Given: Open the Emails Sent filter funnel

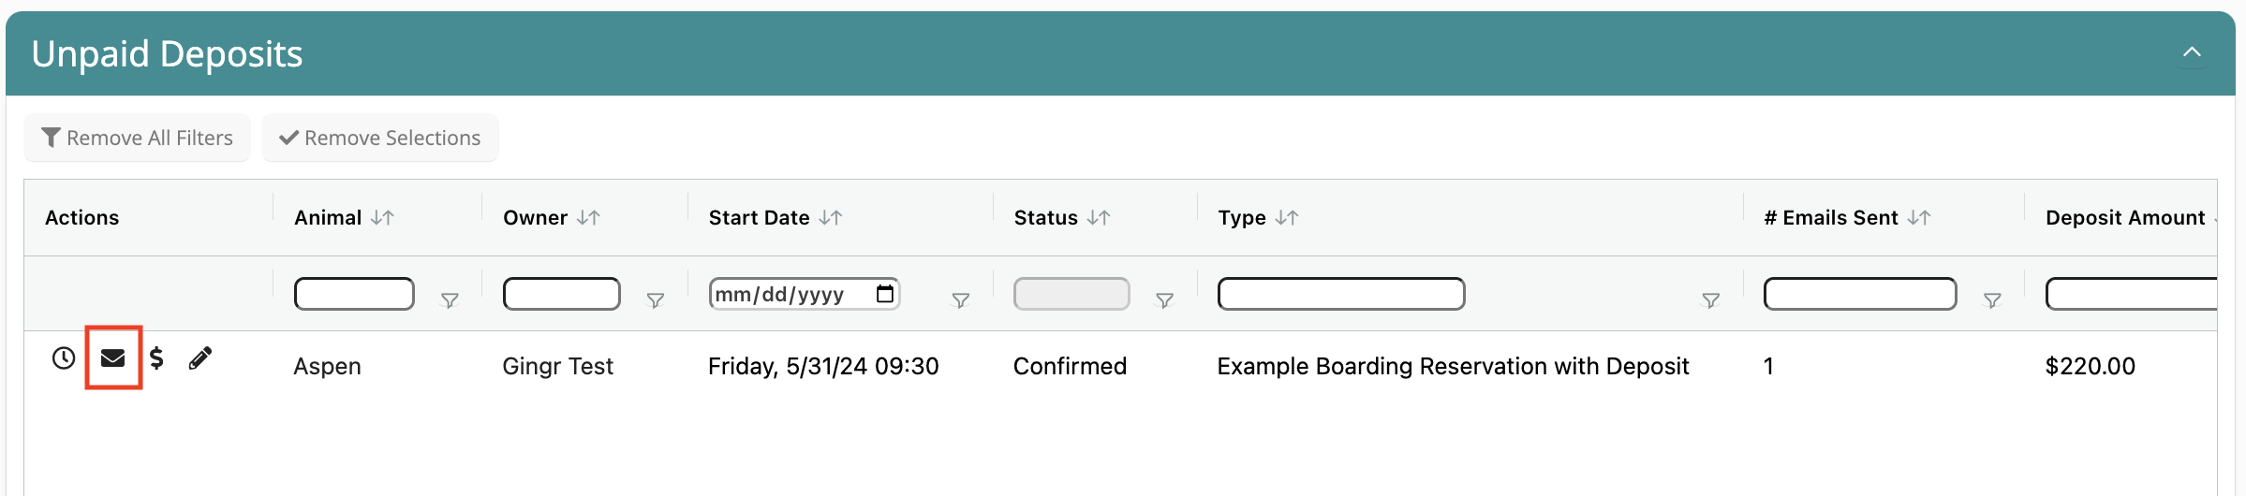Looking at the screenshot, I should [x=1992, y=300].
